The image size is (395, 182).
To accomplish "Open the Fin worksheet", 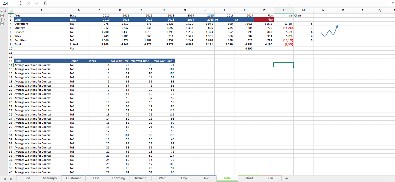I will tap(270, 178).
